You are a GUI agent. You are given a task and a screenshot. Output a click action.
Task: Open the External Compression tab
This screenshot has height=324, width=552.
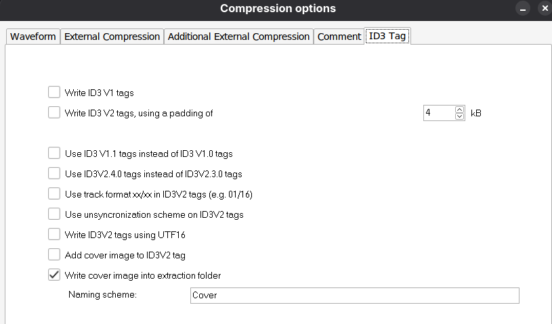point(112,37)
